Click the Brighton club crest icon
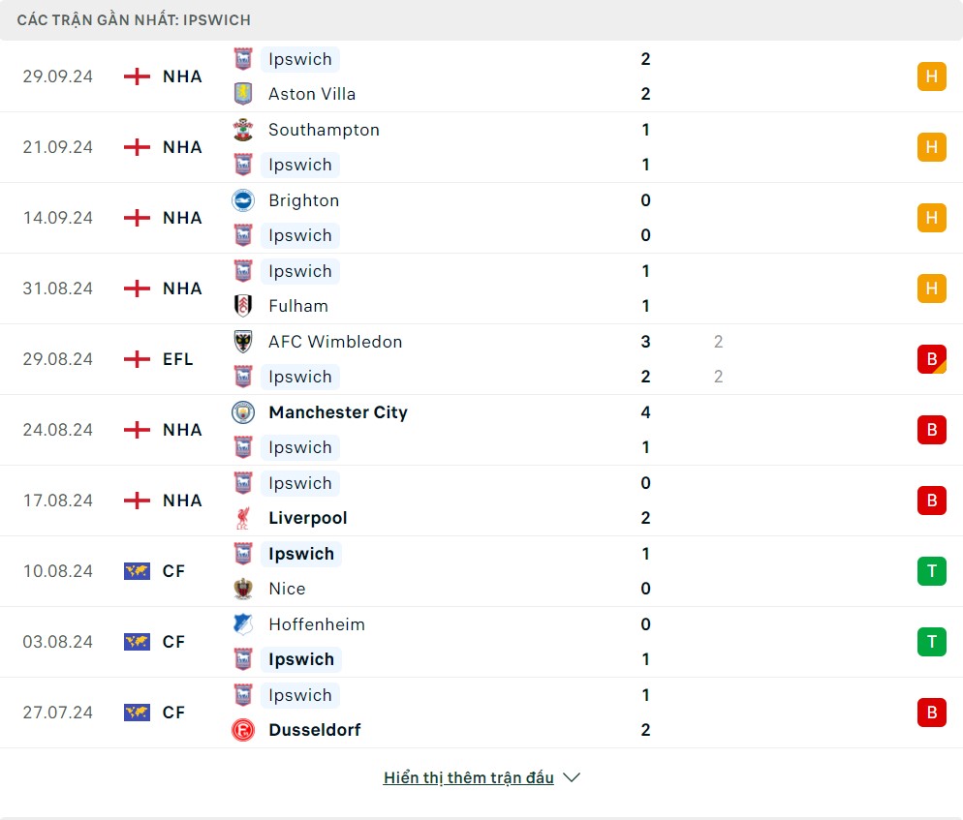The image size is (963, 820). (242, 200)
